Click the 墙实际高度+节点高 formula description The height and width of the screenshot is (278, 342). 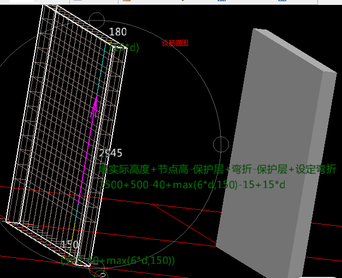point(217,169)
